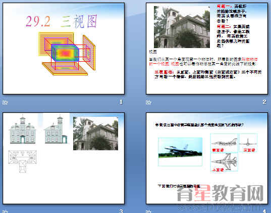Click slide number 2 label
Viewport: 271px width, 213px height.
(264, 102)
